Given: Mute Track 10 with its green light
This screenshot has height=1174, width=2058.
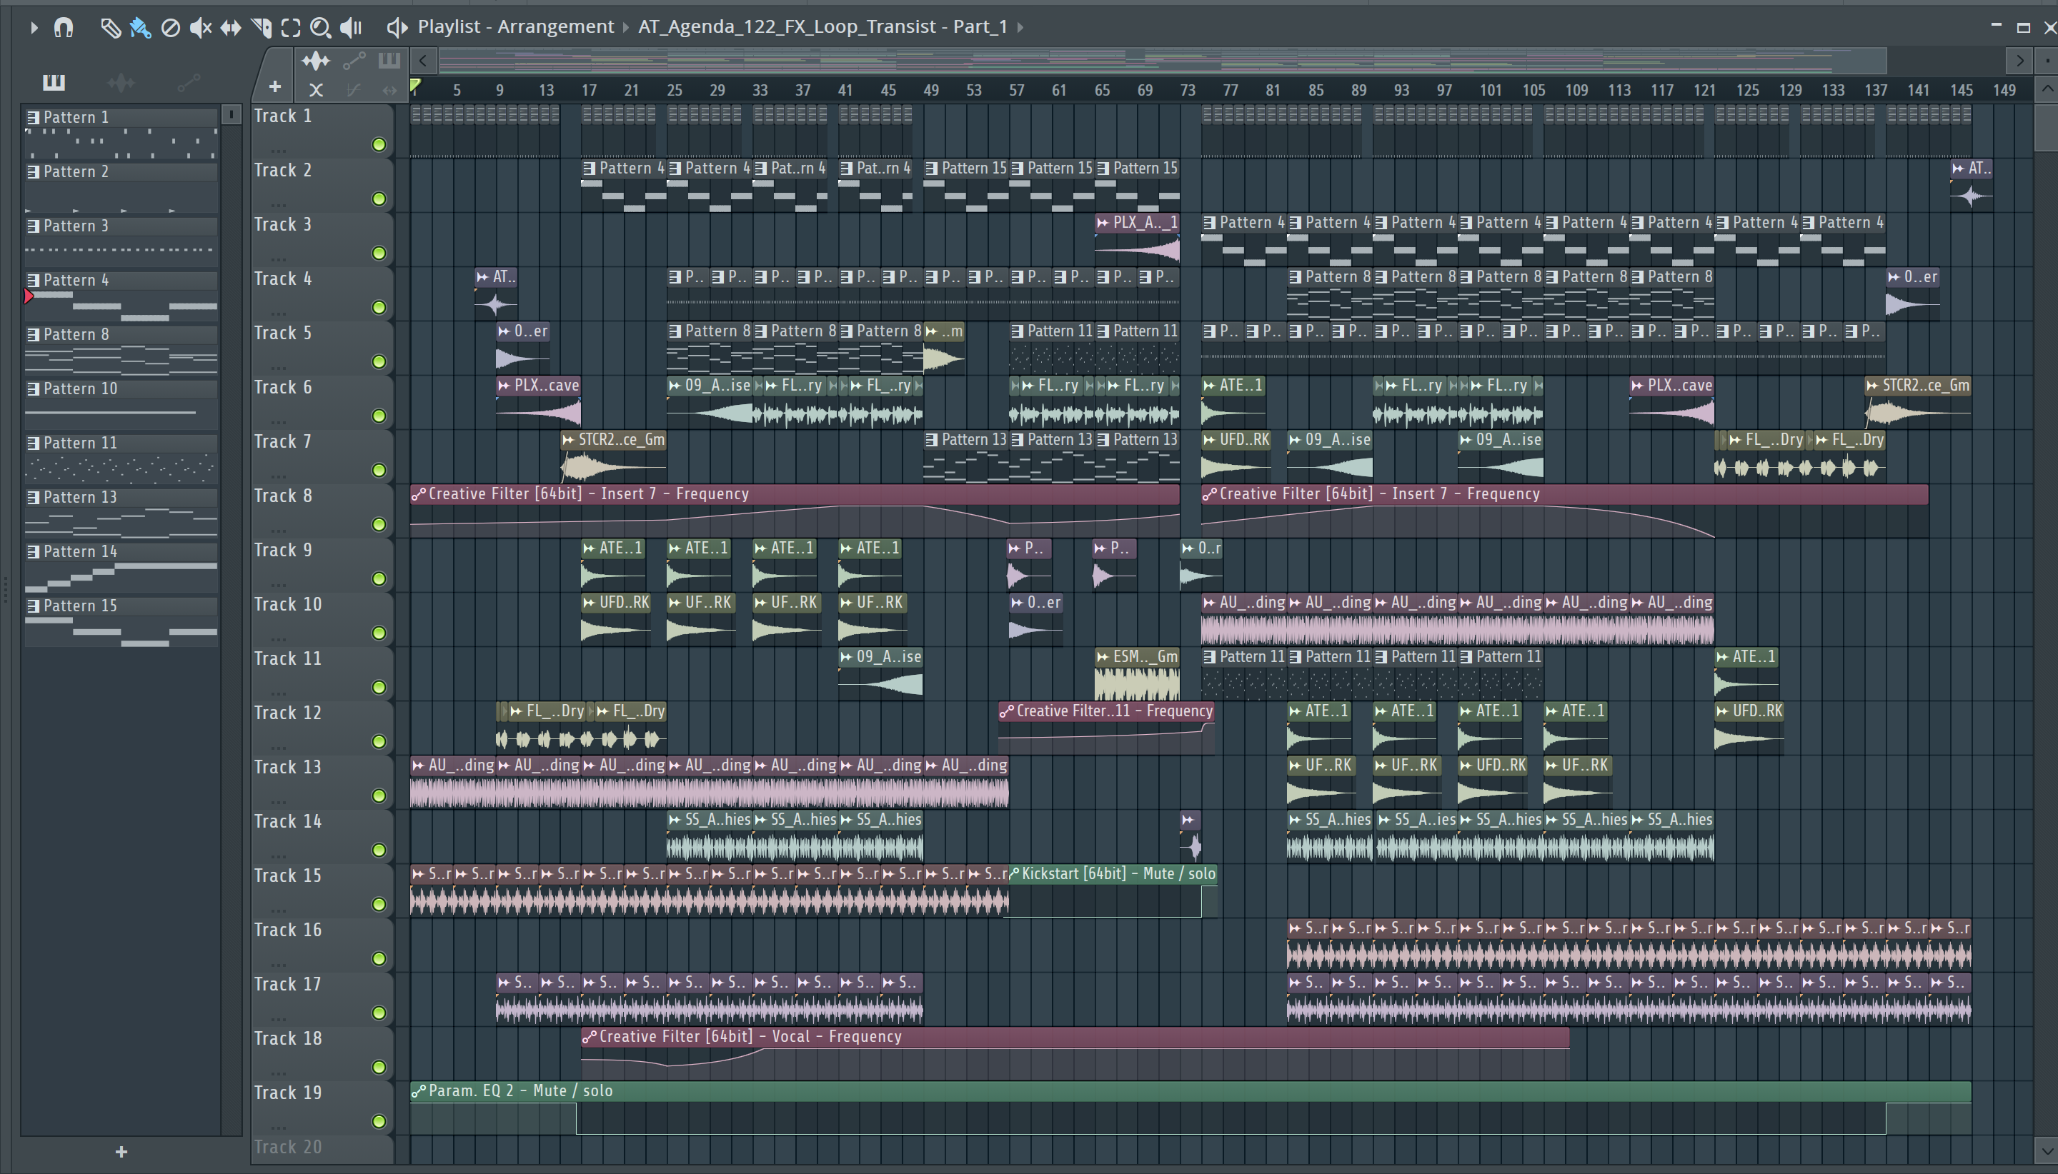Looking at the screenshot, I should click(378, 633).
